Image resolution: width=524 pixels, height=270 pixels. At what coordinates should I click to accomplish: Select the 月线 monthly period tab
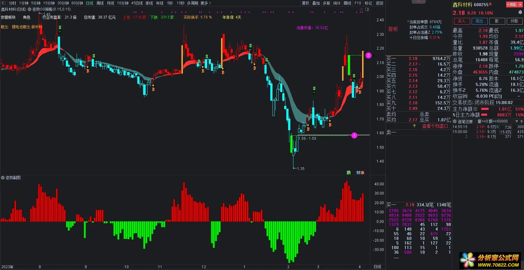pos(110,3)
